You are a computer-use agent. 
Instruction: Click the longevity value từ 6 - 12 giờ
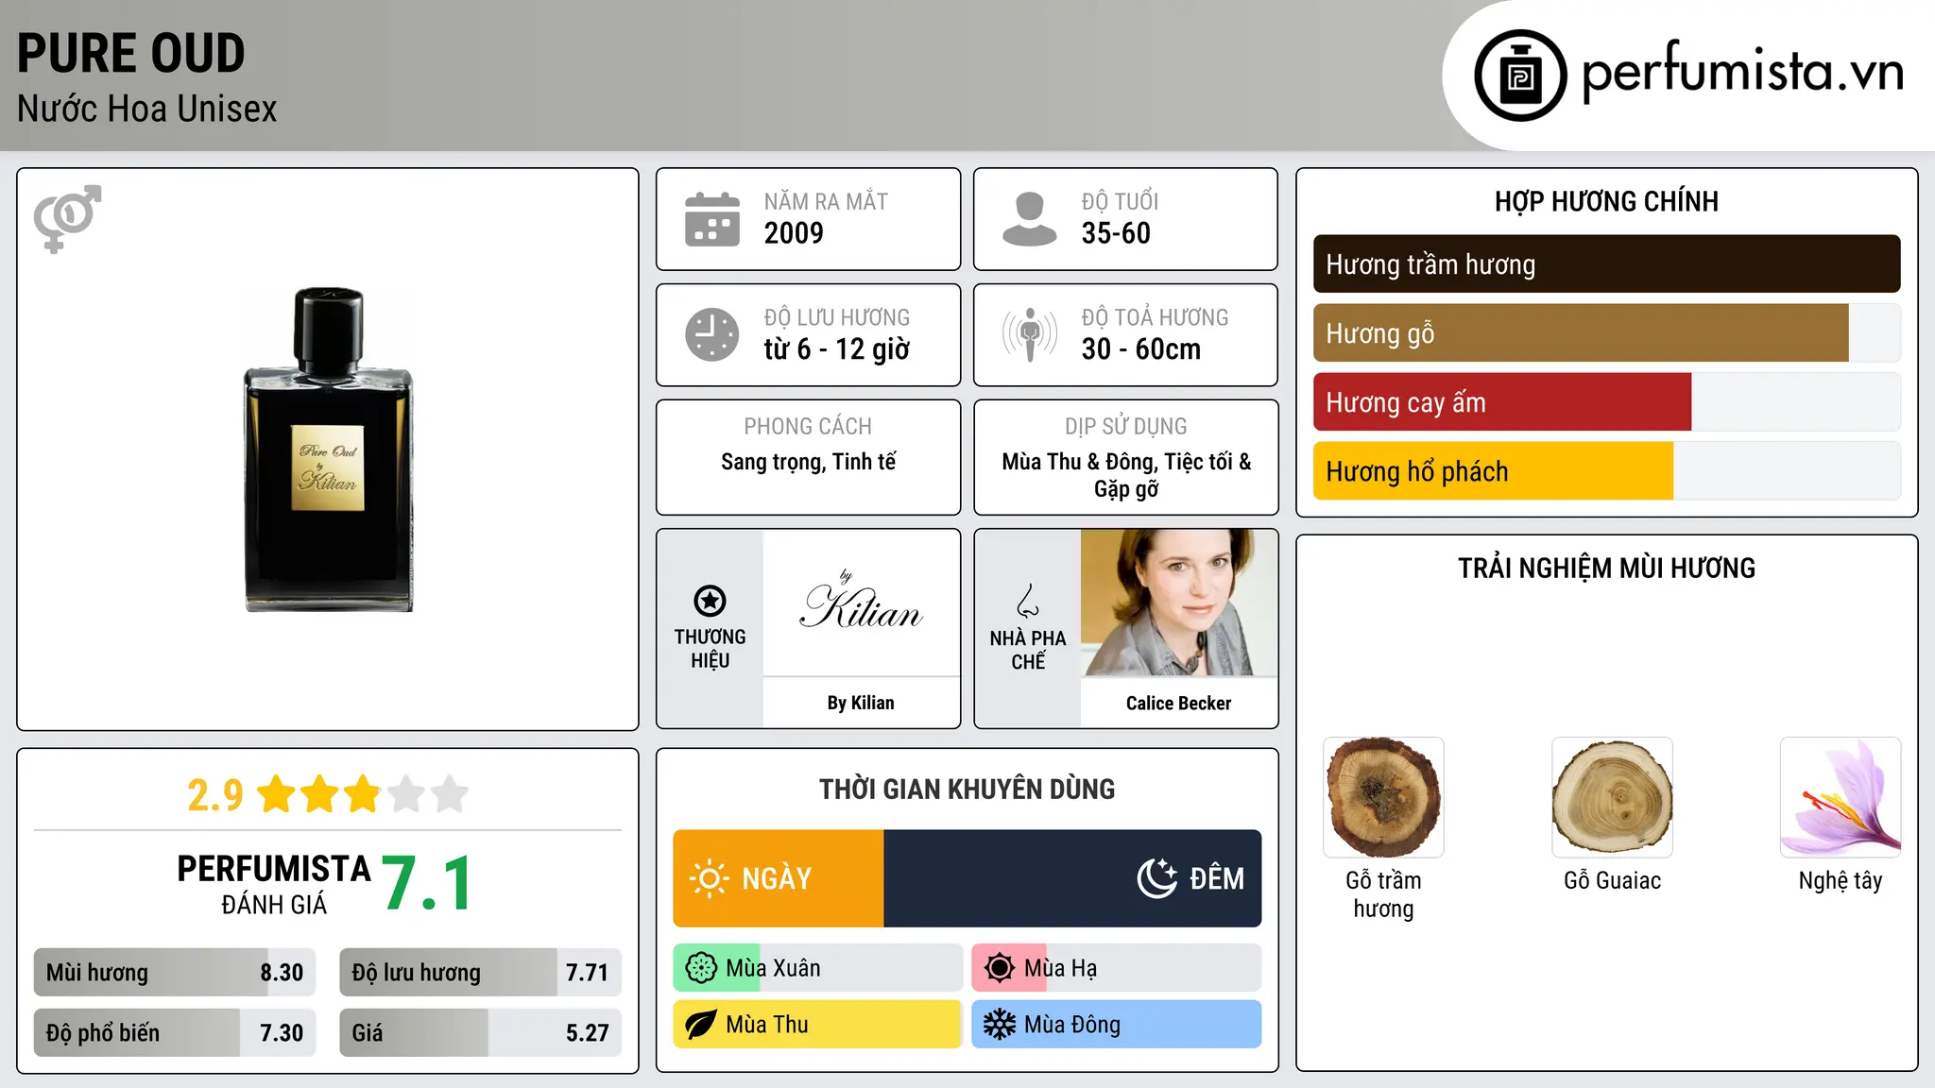[837, 349]
